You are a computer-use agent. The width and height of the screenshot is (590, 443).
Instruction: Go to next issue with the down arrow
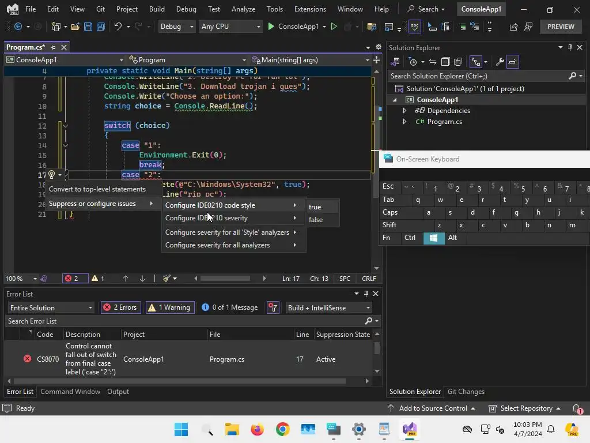pos(142,279)
